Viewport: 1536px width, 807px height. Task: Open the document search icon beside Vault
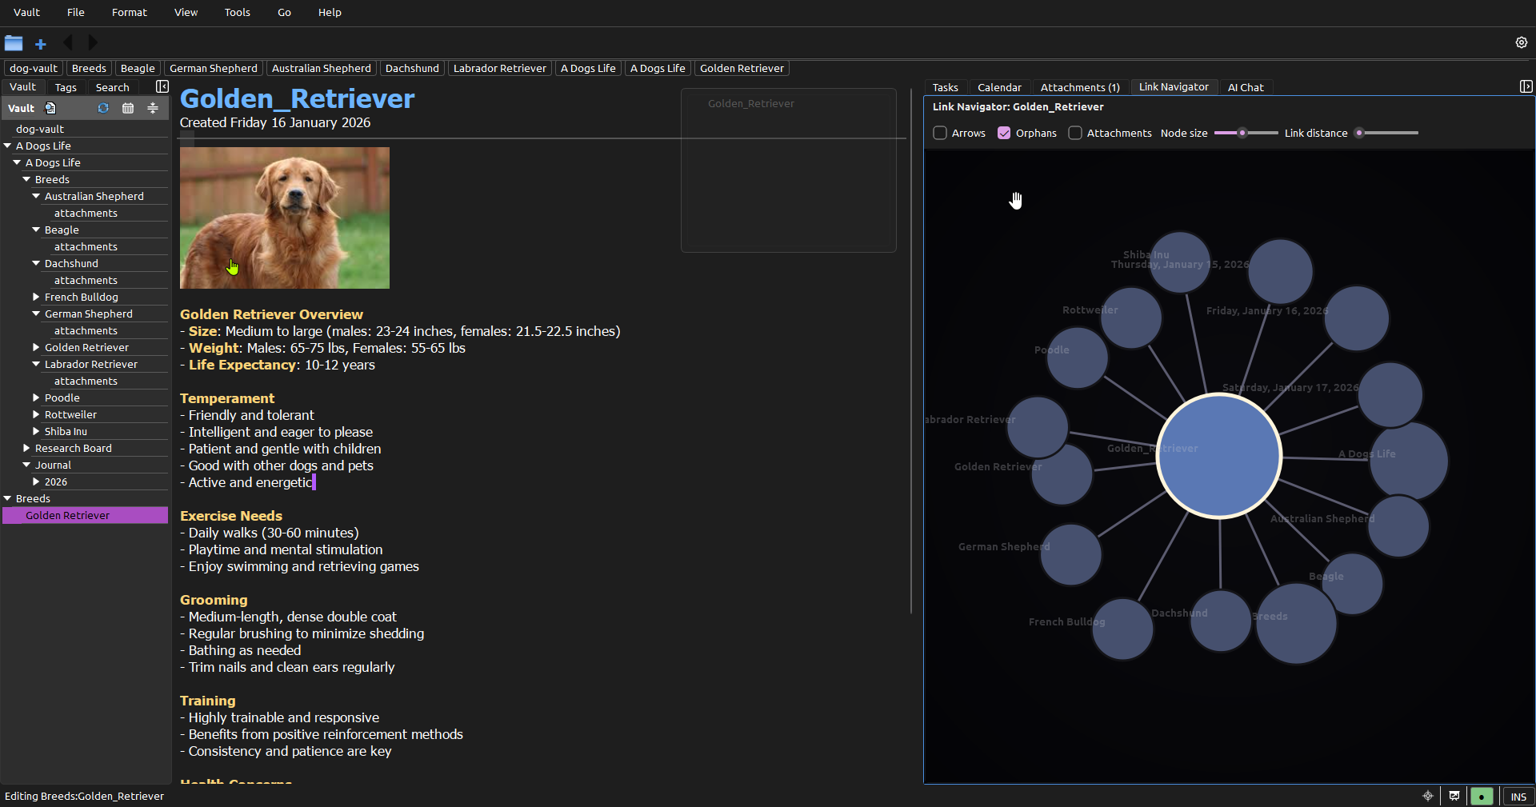(x=50, y=108)
